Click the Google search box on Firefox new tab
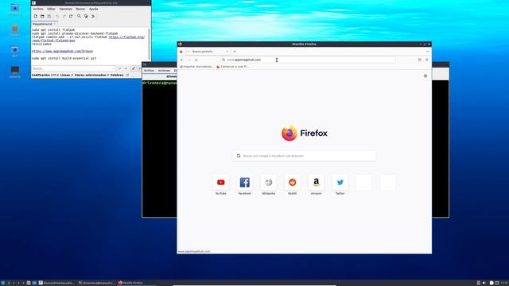This screenshot has width=509, height=286. [304, 156]
